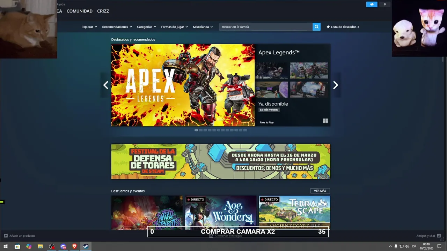This screenshot has height=251, width=447.
Task: Click the Apex Legends™ title
Action: coord(279,53)
